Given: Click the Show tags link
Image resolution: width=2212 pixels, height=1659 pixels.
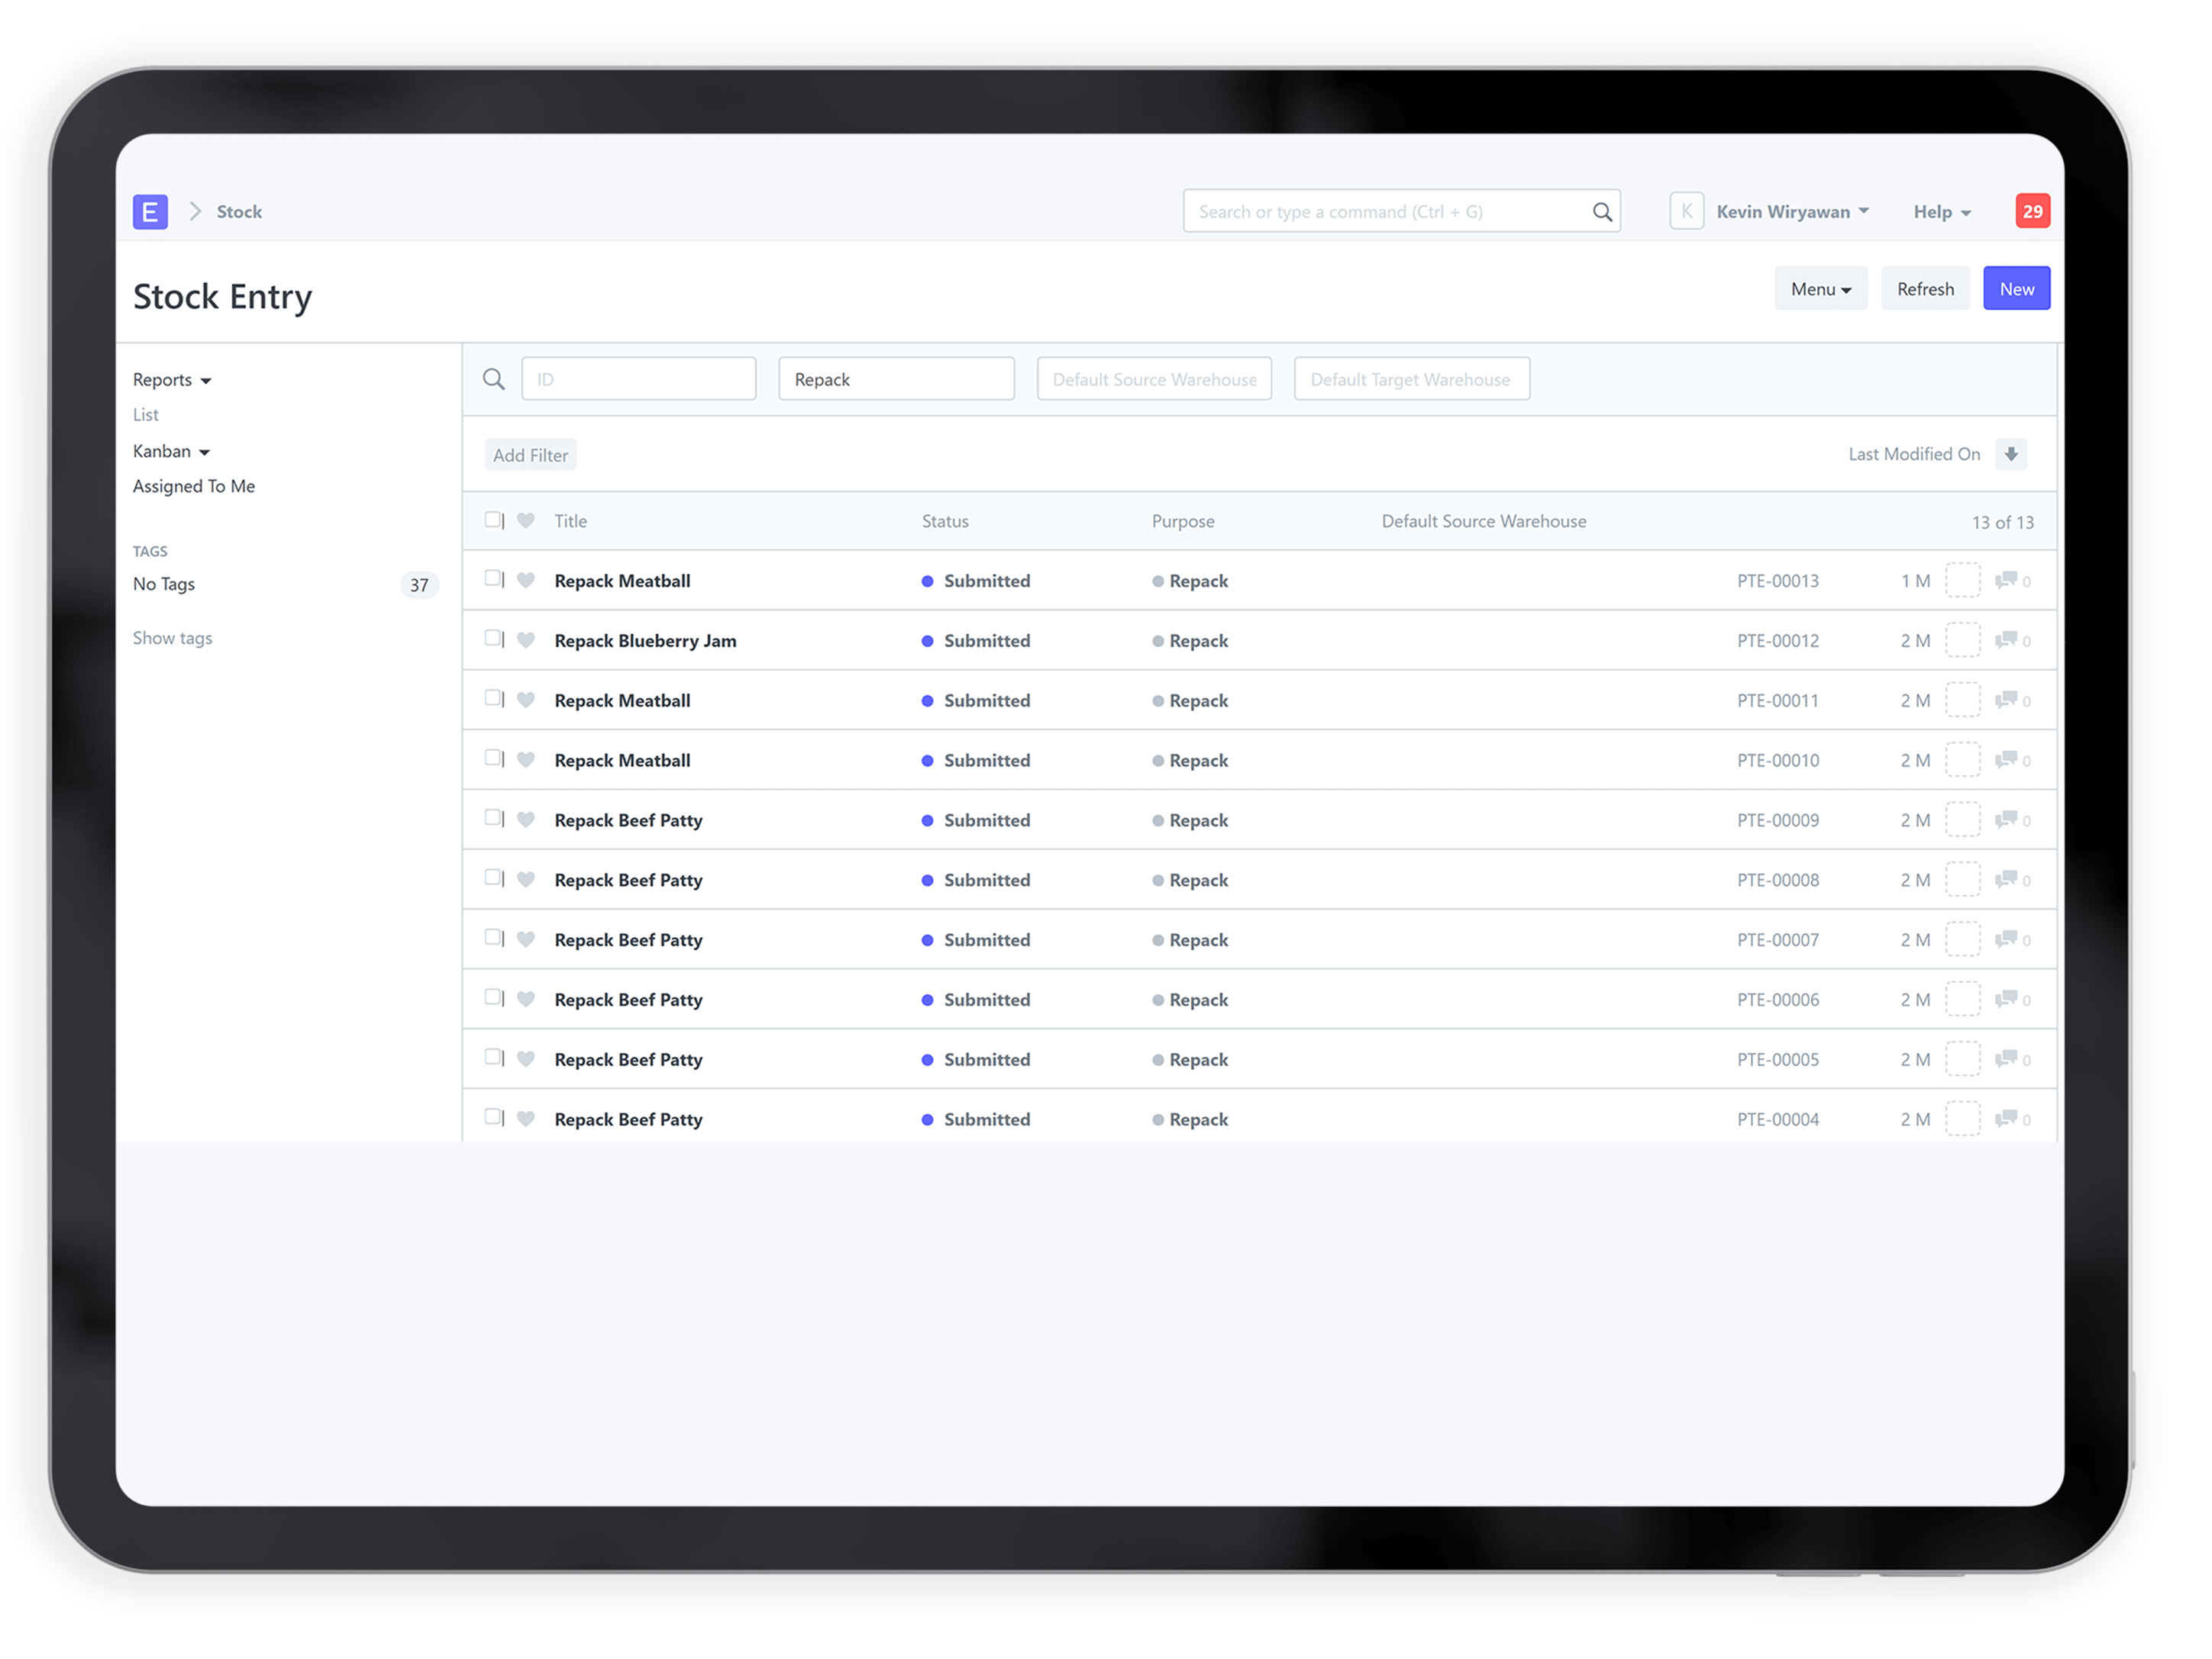Looking at the screenshot, I should click(x=173, y=639).
